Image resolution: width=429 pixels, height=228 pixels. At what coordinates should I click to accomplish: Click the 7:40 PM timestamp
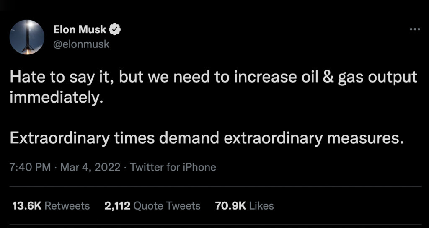(x=29, y=168)
